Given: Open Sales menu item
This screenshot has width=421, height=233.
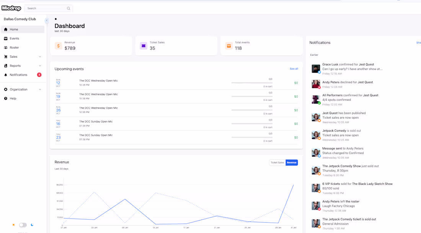Looking at the screenshot, I should [x=23, y=57].
